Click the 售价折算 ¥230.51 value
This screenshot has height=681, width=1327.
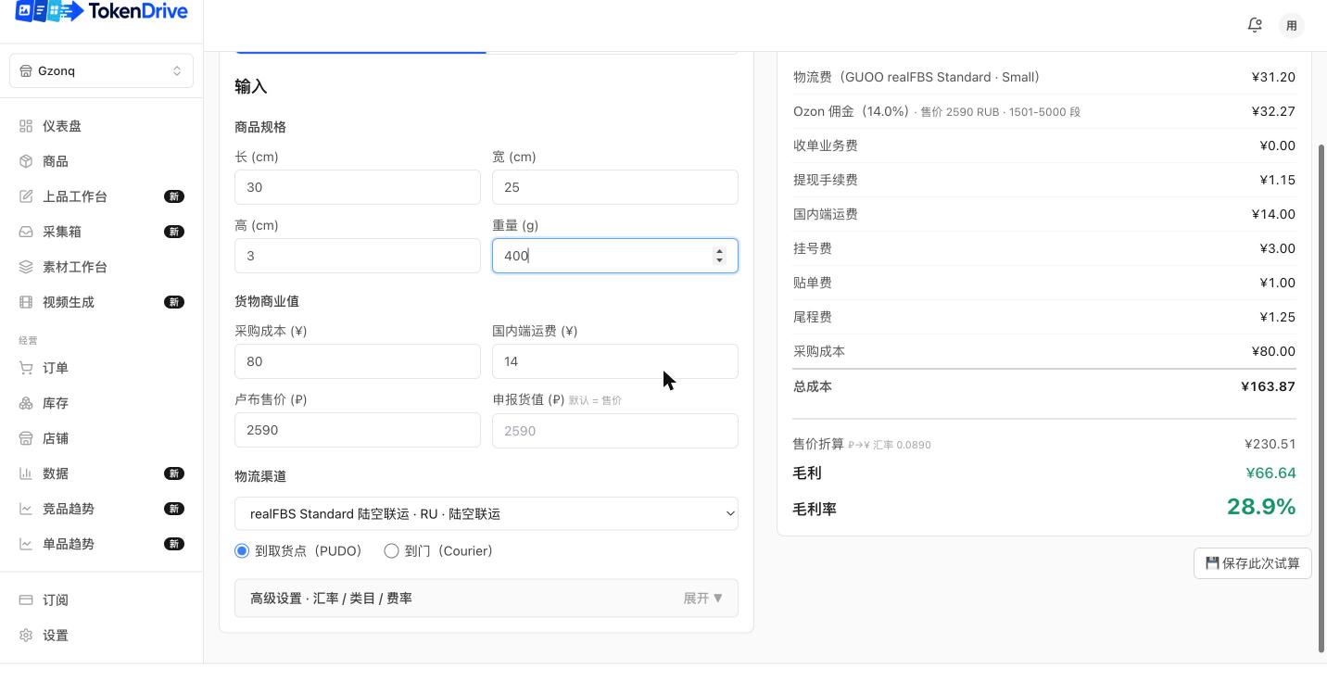tap(1270, 444)
